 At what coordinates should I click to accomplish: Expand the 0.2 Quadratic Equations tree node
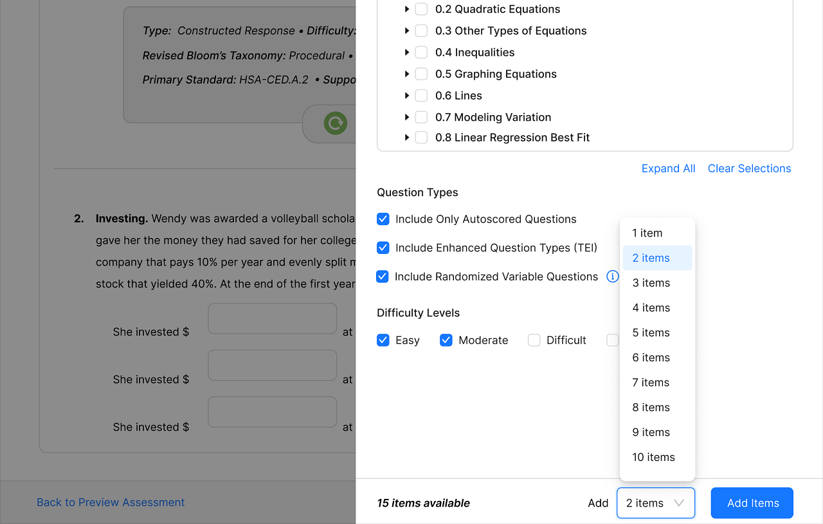click(407, 9)
